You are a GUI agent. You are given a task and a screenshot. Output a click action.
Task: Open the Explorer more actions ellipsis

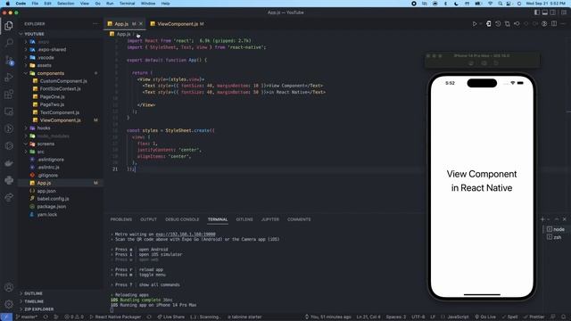[x=95, y=24]
